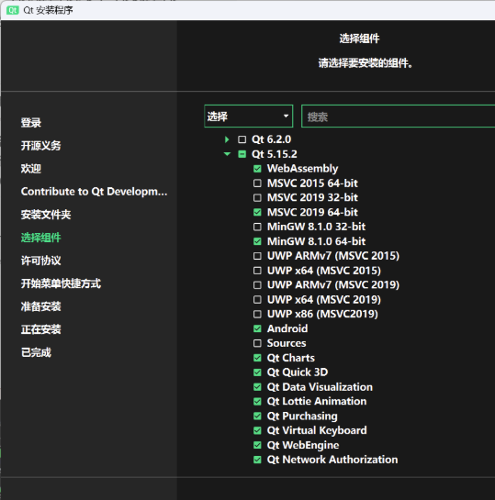Expand the Qt 6.2.0 tree node

point(227,139)
